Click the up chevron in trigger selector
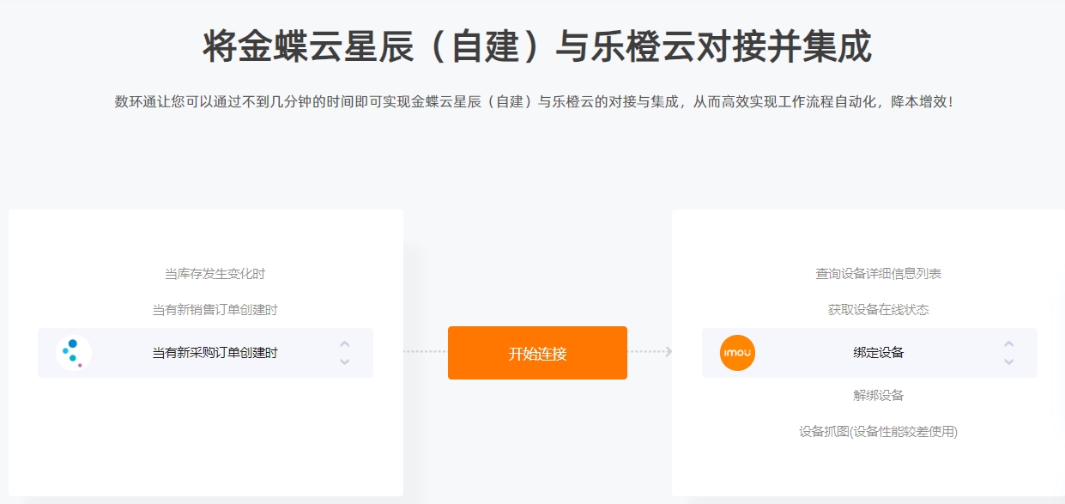This screenshot has width=1065, height=504. [x=344, y=344]
